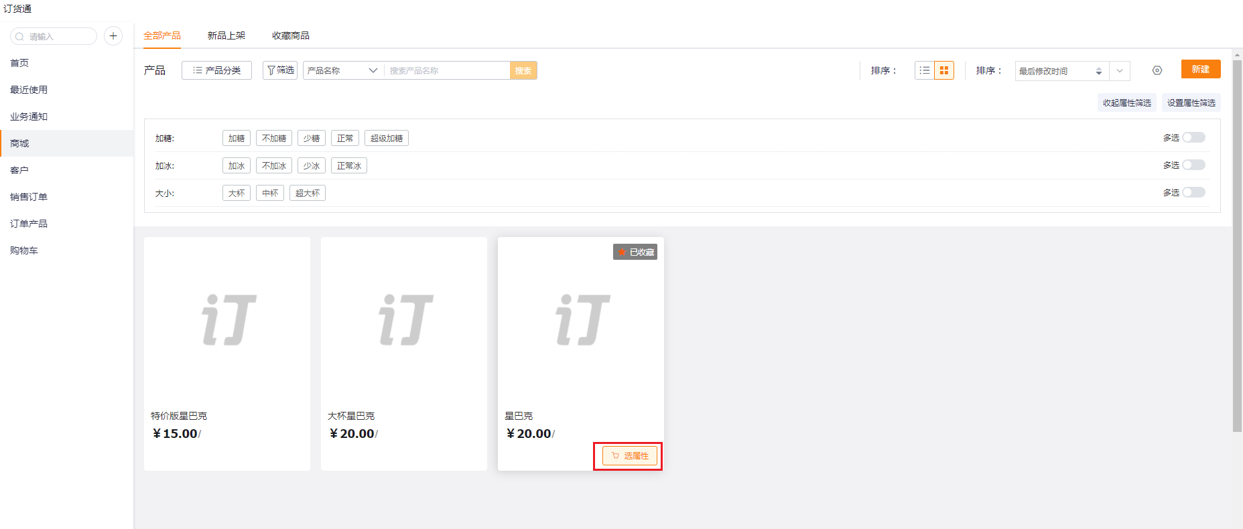Open the 最后修改时间 sort dropdown
This screenshot has height=529, width=1243.
point(1061,71)
